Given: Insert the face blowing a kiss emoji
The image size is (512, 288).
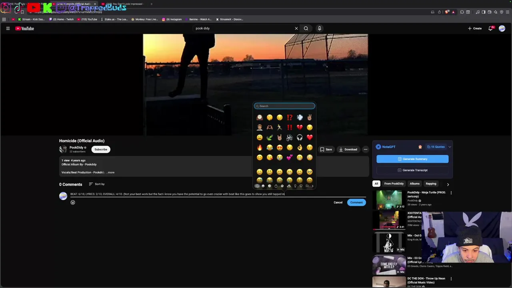Looking at the screenshot, I should click(270, 157).
